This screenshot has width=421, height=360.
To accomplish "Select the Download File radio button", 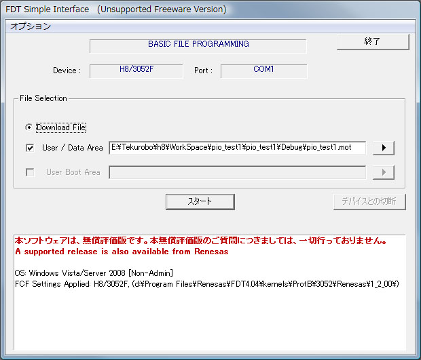I will pyautogui.click(x=29, y=127).
